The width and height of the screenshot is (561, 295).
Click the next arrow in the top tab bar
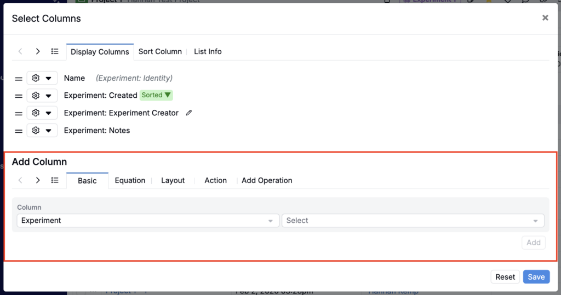click(x=38, y=51)
